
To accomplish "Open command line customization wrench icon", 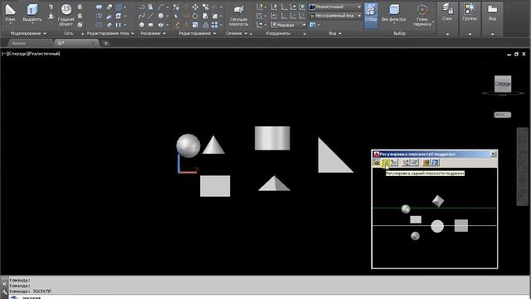I will (x=4, y=292).
